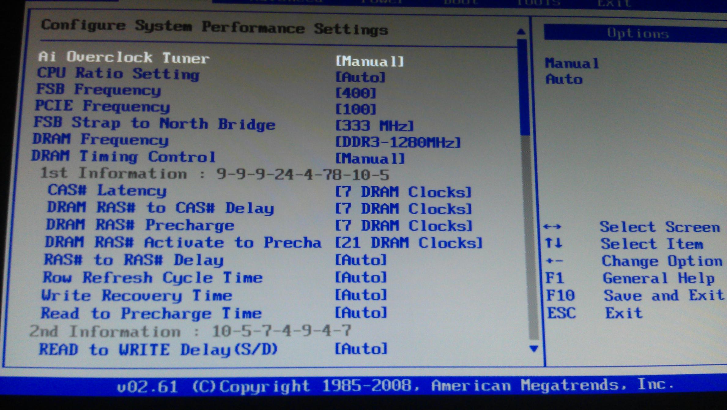Click the plus-minus Change Option symbol
Image resolution: width=727 pixels, height=410 pixels.
pos(554,261)
